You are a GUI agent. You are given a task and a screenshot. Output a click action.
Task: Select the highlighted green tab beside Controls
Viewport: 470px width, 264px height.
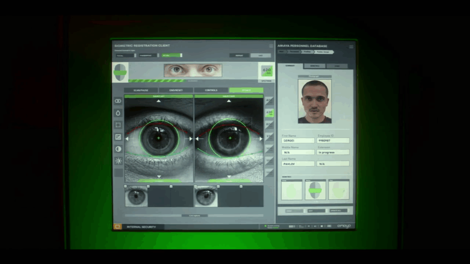point(246,90)
